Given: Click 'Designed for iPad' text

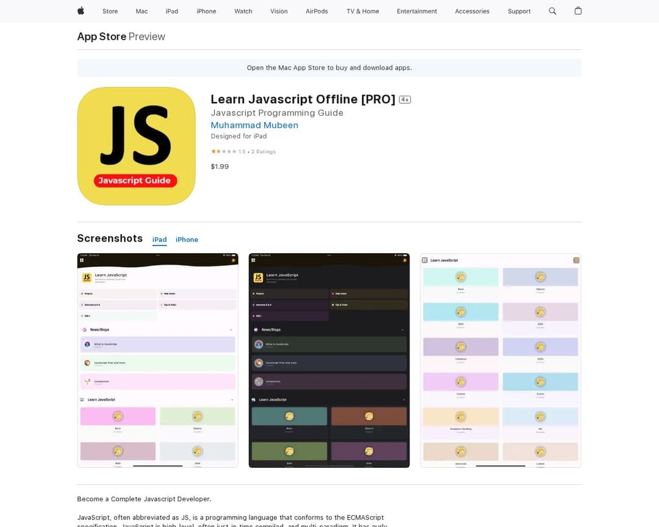Looking at the screenshot, I should point(239,136).
